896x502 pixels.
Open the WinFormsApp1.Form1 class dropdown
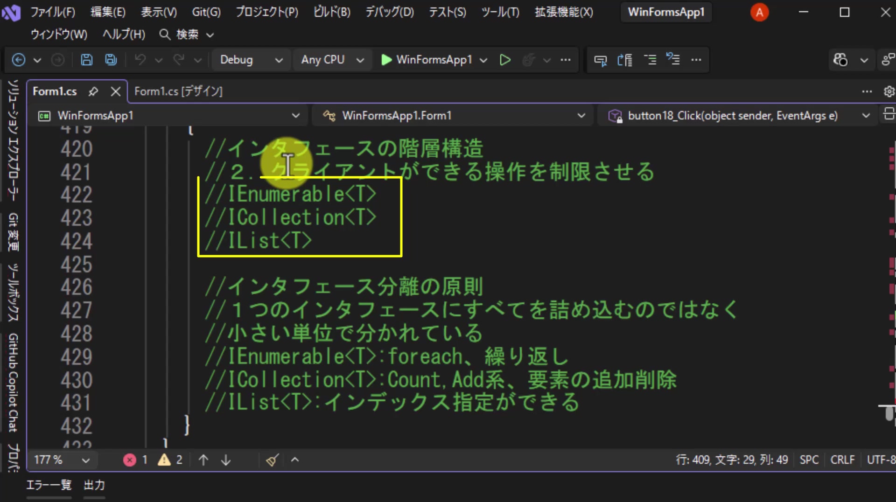click(x=454, y=115)
